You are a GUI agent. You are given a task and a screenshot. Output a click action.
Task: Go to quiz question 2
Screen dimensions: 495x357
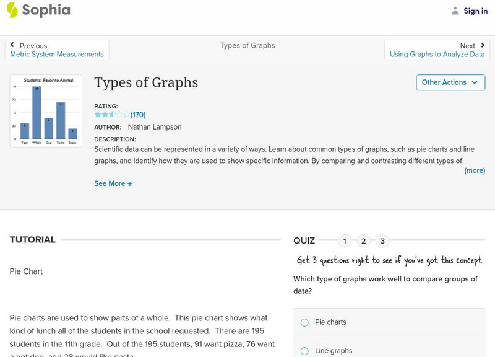coord(364,241)
